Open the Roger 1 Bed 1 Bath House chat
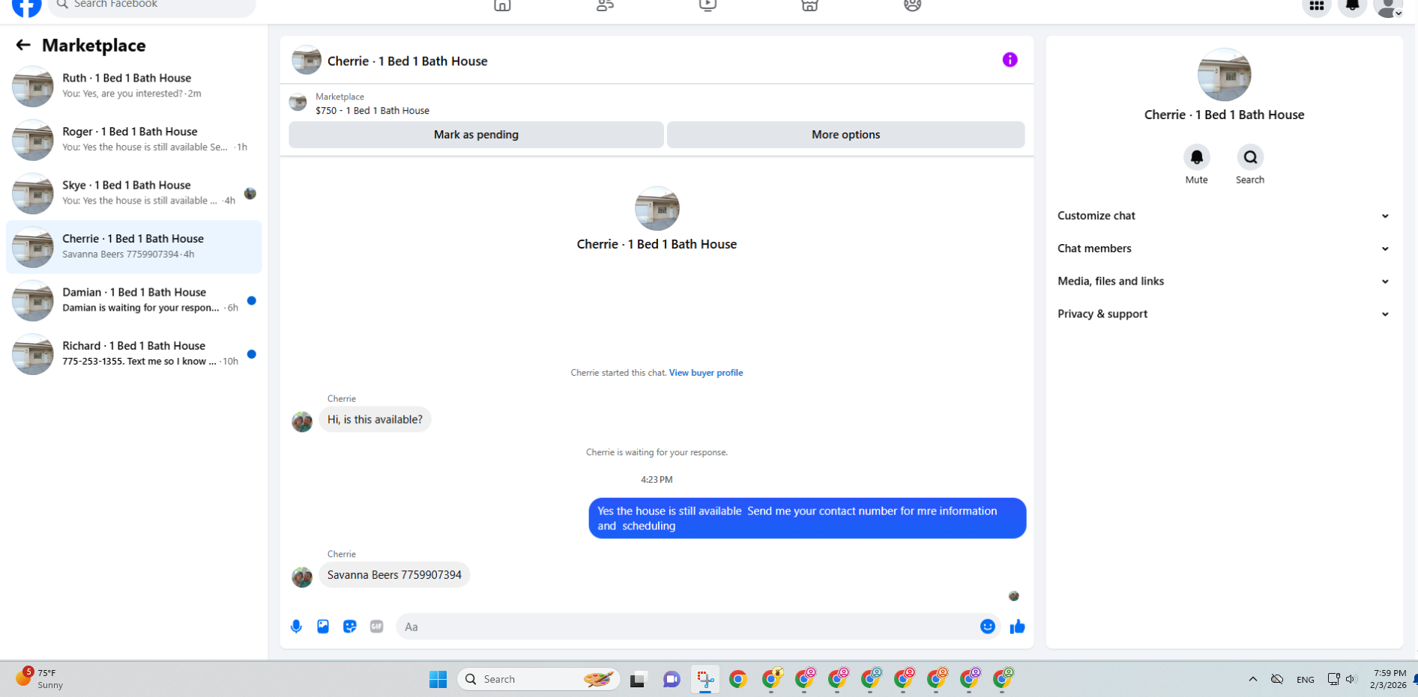Viewport: 1418px width, 697px height. click(134, 139)
